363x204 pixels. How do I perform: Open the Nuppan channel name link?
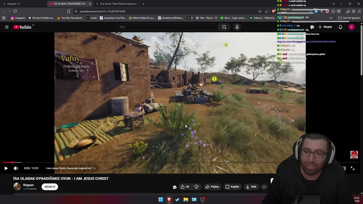pyautogui.click(x=28, y=185)
